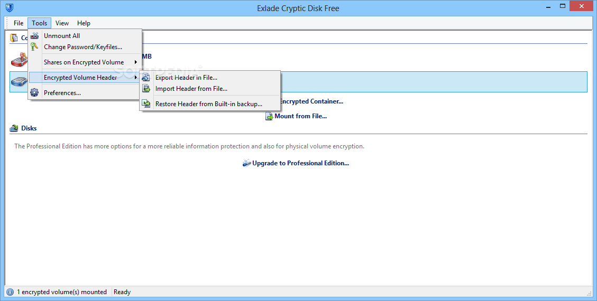Select the blue mounted volume icon
597x301 pixels.
(19, 81)
